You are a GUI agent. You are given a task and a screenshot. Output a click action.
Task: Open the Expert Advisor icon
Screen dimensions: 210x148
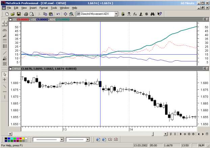[x=129, y=14]
